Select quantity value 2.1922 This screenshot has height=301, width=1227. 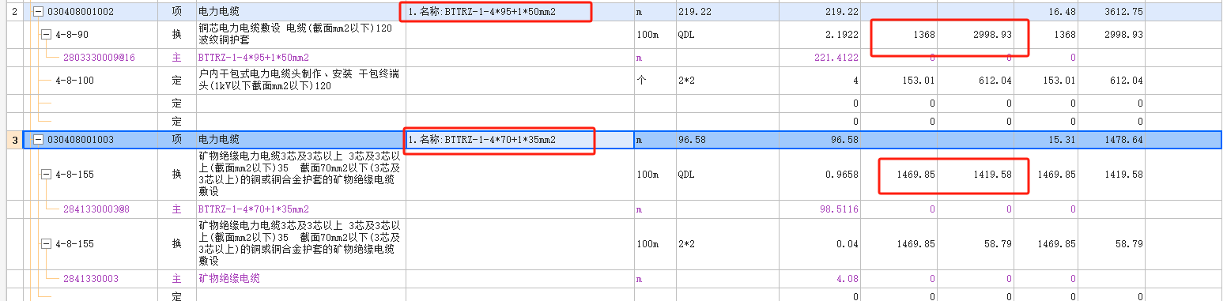[840, 35]
